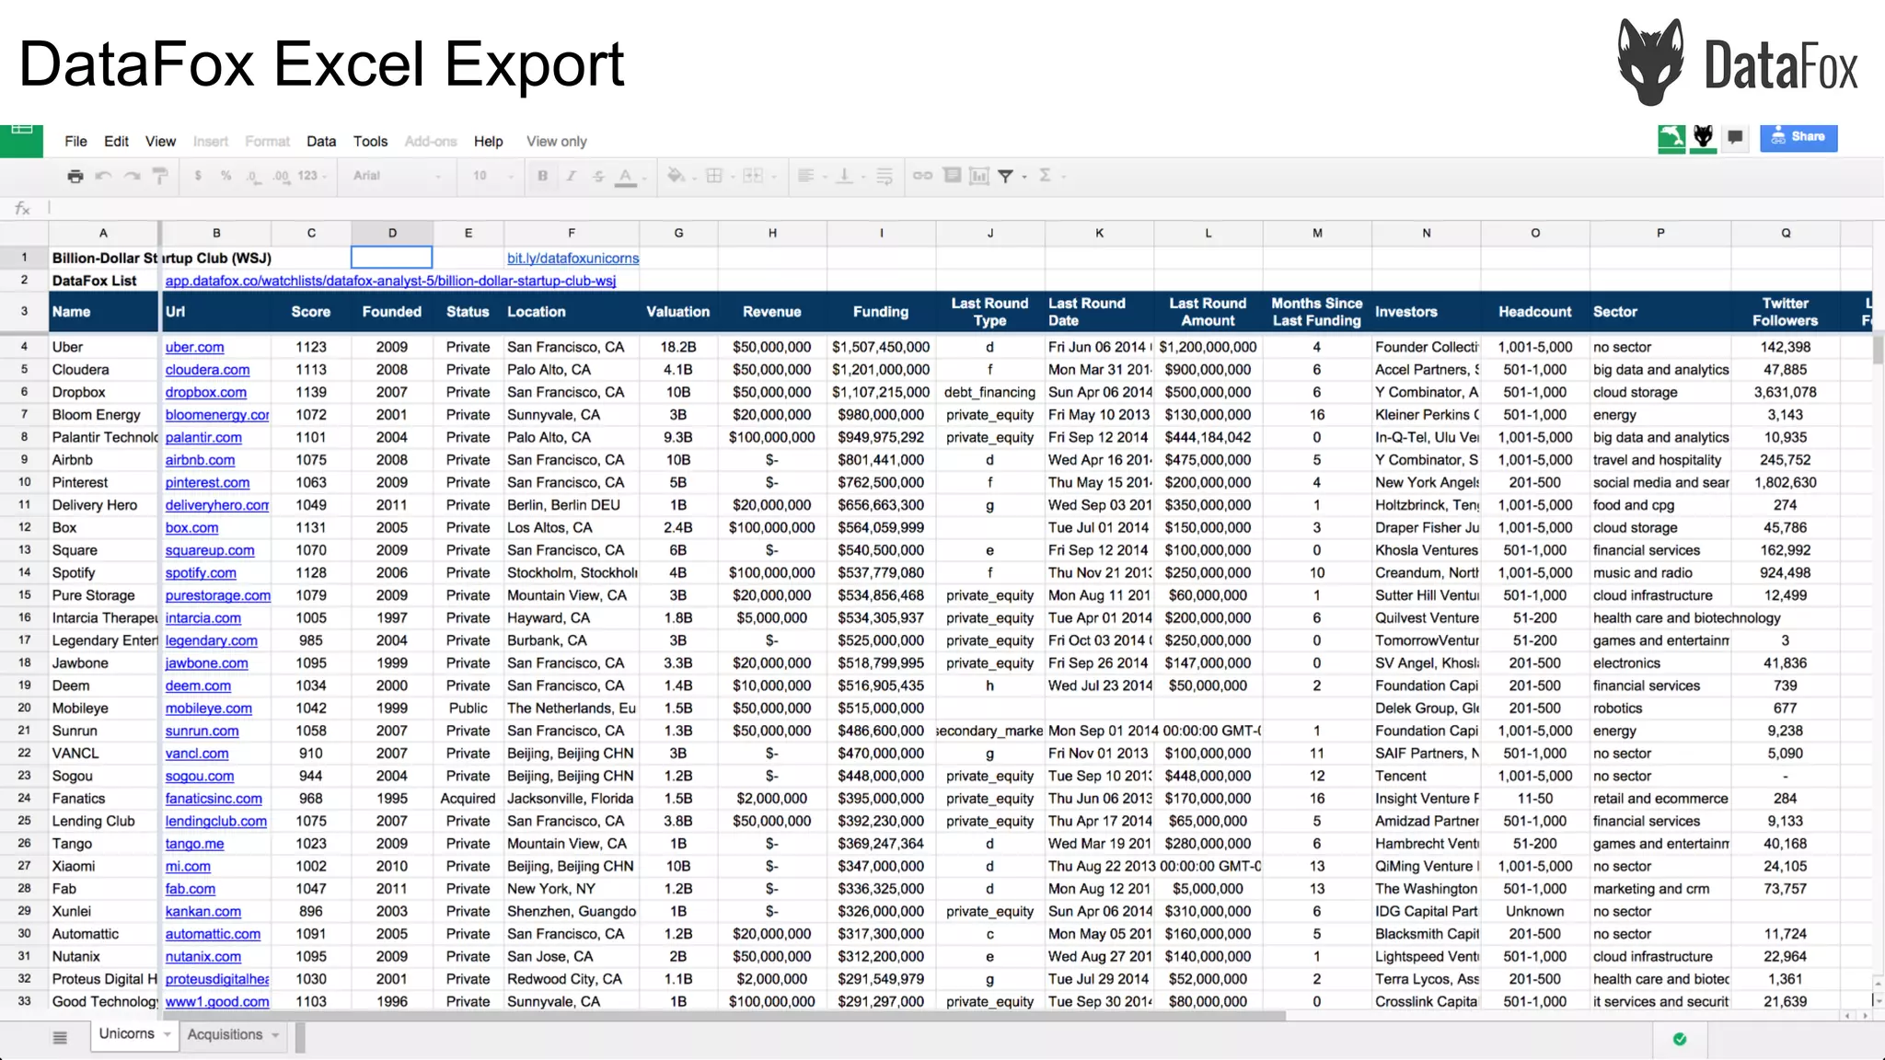Open the 123 number format dropdown
The height and width of the screenshot is (1060, 1885).
tap(312, 176)
